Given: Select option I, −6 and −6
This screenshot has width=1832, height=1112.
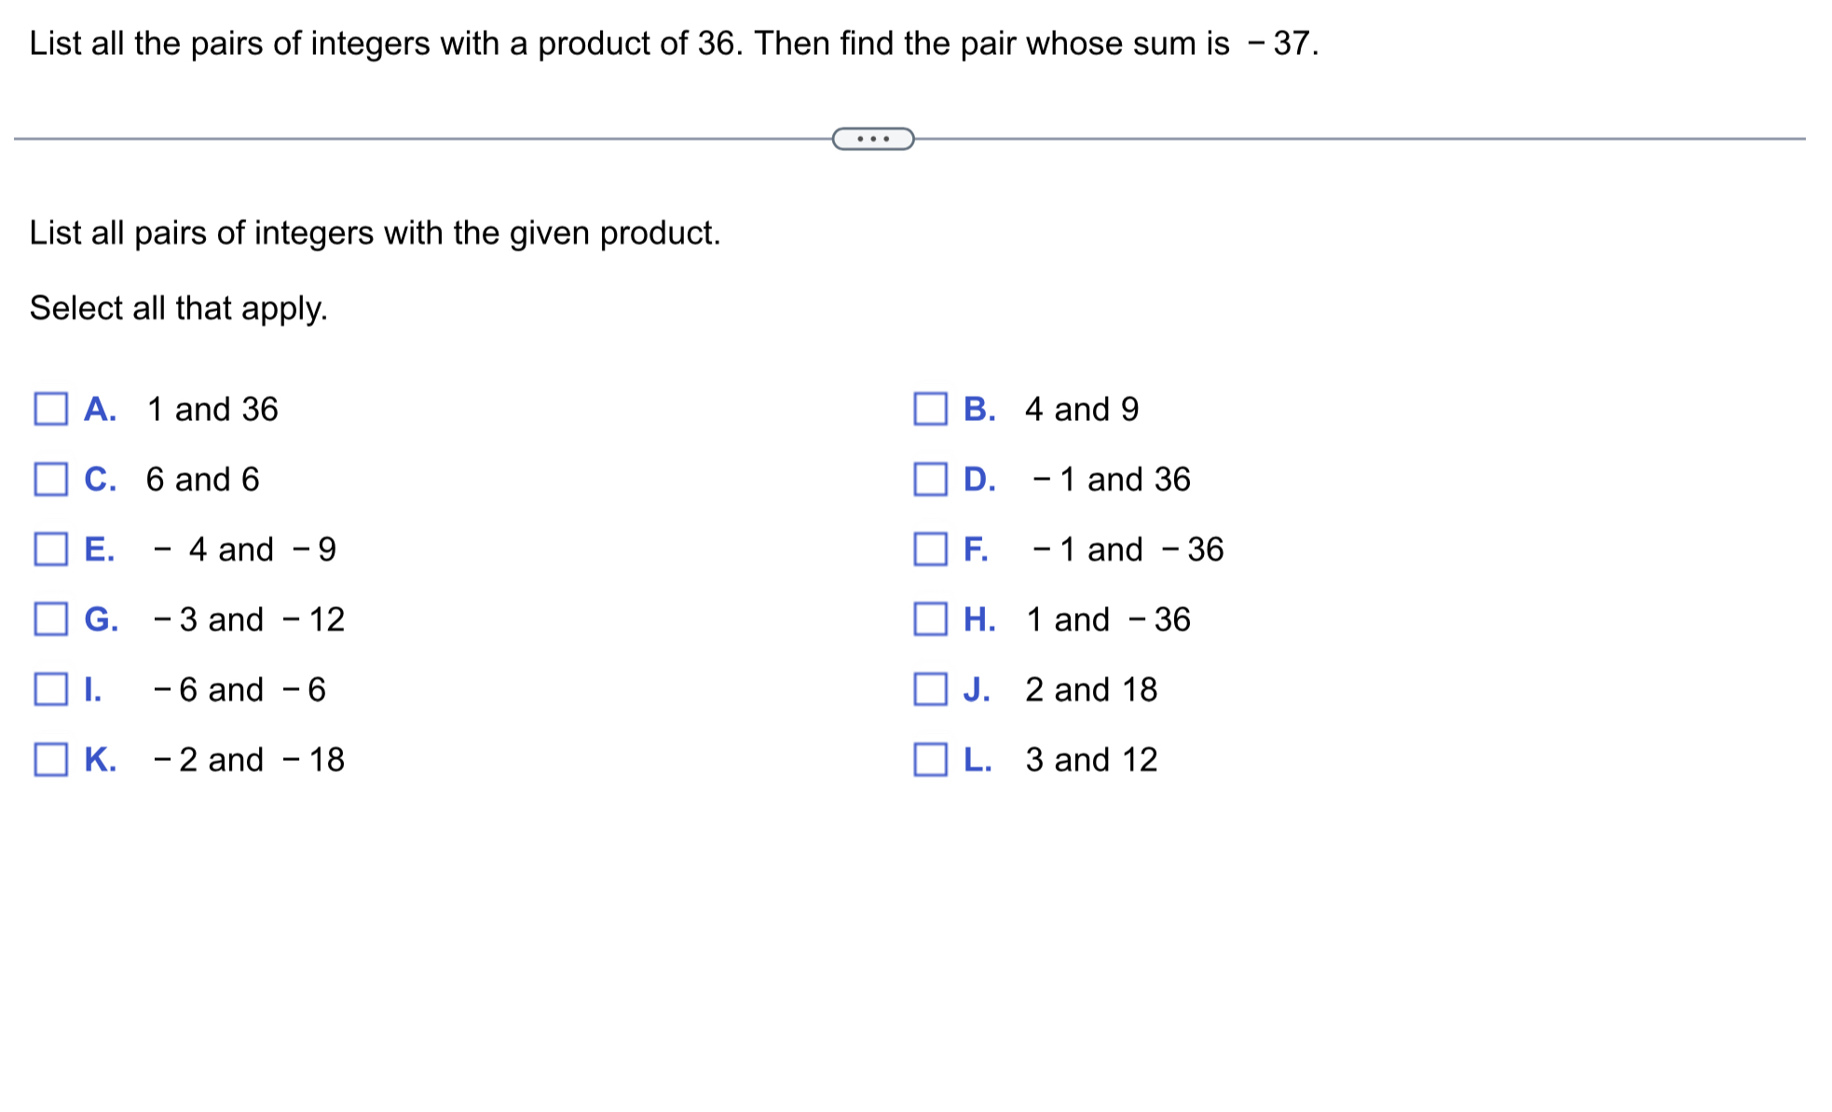Looking at the screenshot, I should [53, 689].
